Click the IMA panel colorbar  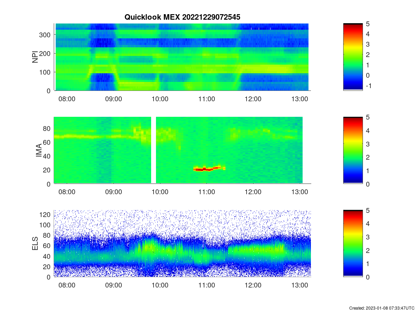pyautogui.click(x=353, y=150)
